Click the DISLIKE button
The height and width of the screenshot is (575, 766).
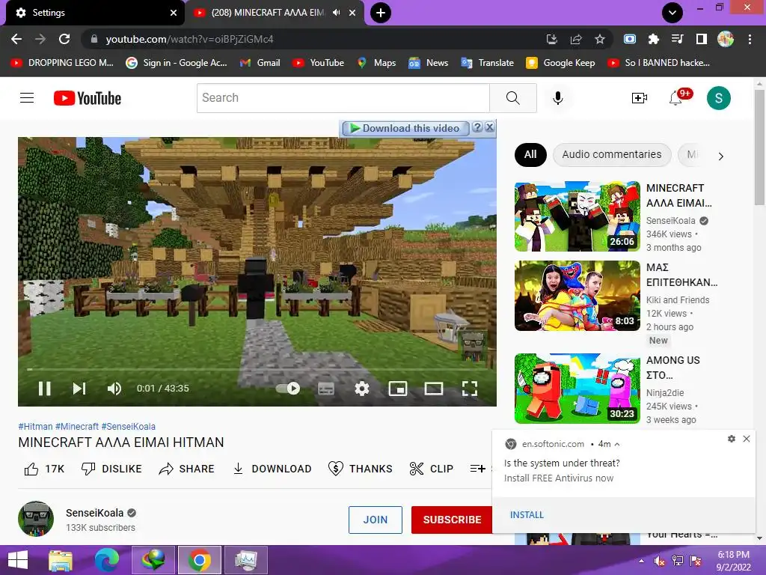111,469
